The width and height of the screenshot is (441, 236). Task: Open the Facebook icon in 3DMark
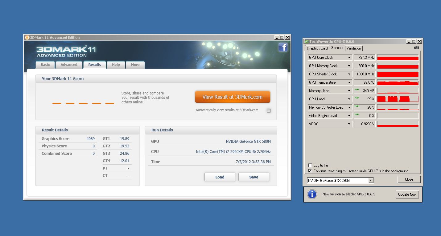coord(283,47)
